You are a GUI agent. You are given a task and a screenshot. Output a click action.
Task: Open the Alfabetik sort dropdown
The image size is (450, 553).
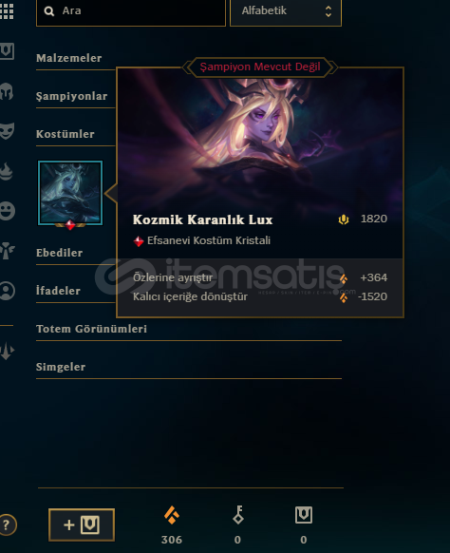(x=286, y=11)
